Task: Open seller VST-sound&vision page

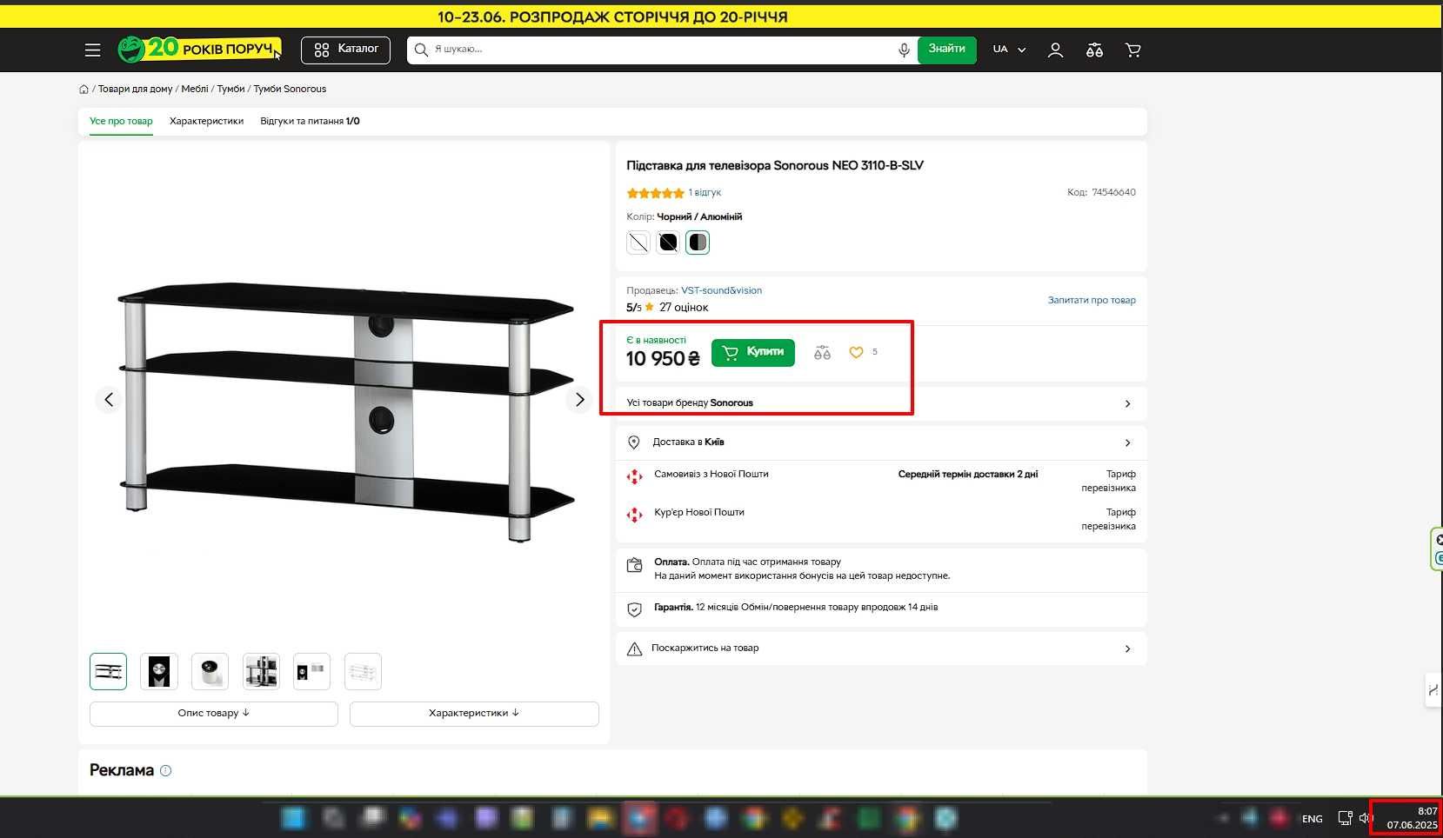Action: point(721,290)
